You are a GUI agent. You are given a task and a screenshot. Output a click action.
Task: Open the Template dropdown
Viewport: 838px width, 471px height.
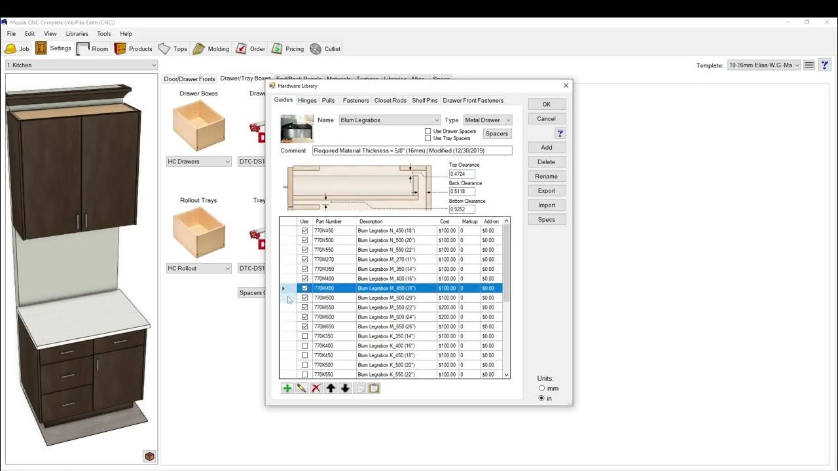[764, 65]
